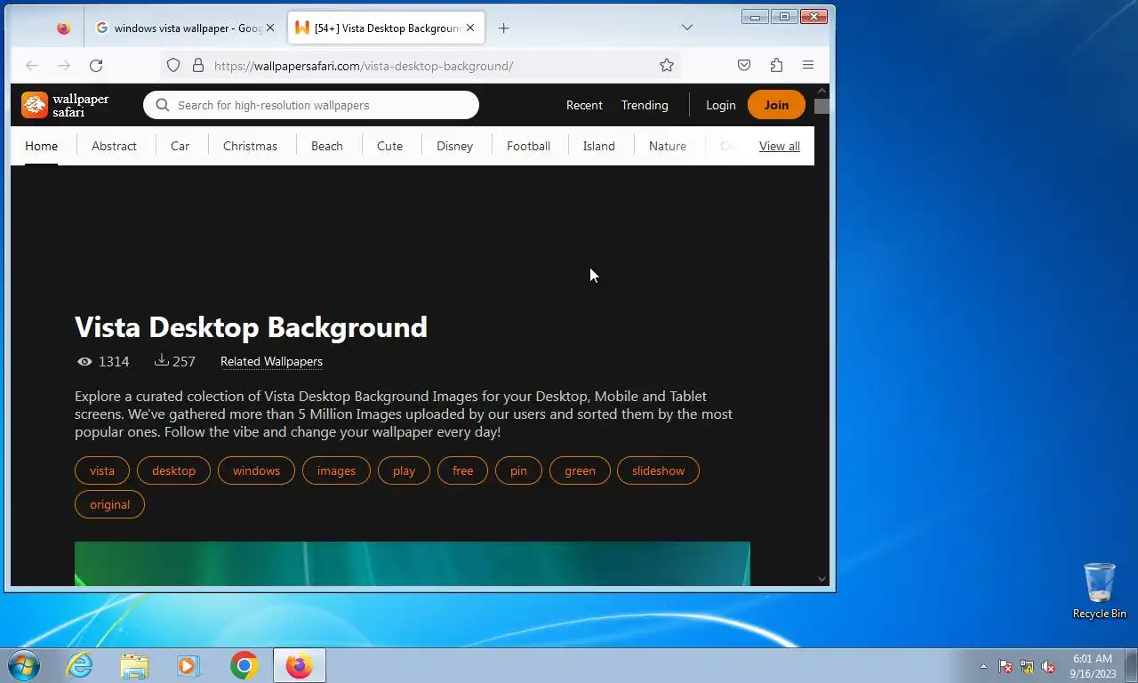Click the network tray icon
This screenshot has height=683, width=1138.
tap(1027, 666)
